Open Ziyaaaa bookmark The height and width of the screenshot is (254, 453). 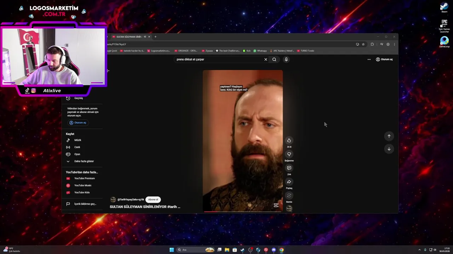[207, 51]
